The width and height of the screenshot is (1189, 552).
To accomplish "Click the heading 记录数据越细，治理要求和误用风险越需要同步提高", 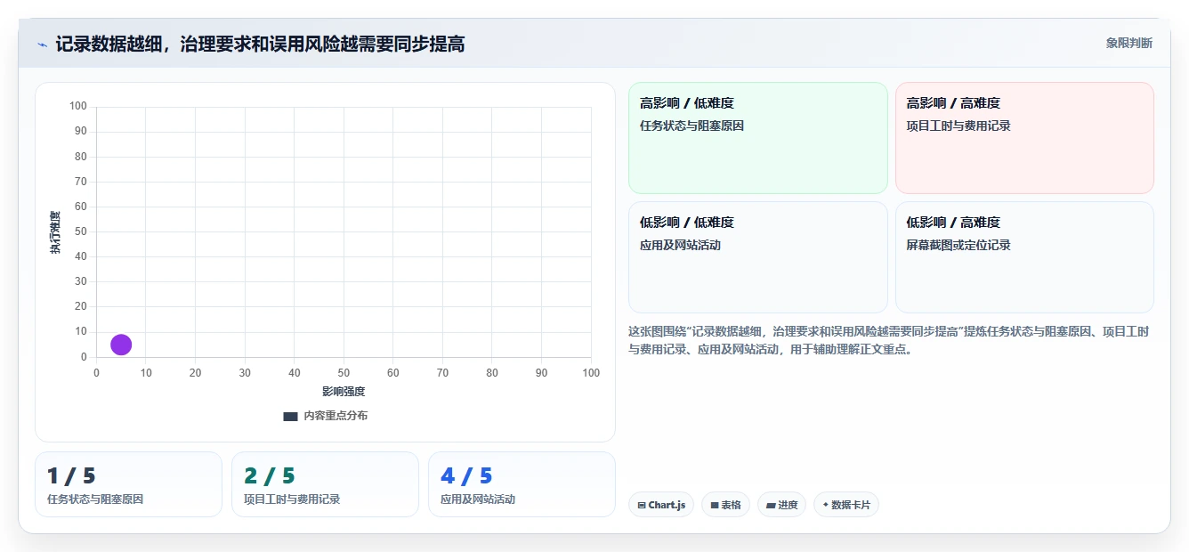I will pos(260,44).
